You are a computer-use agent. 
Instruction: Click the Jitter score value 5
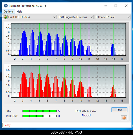click(x=59, y=111)
